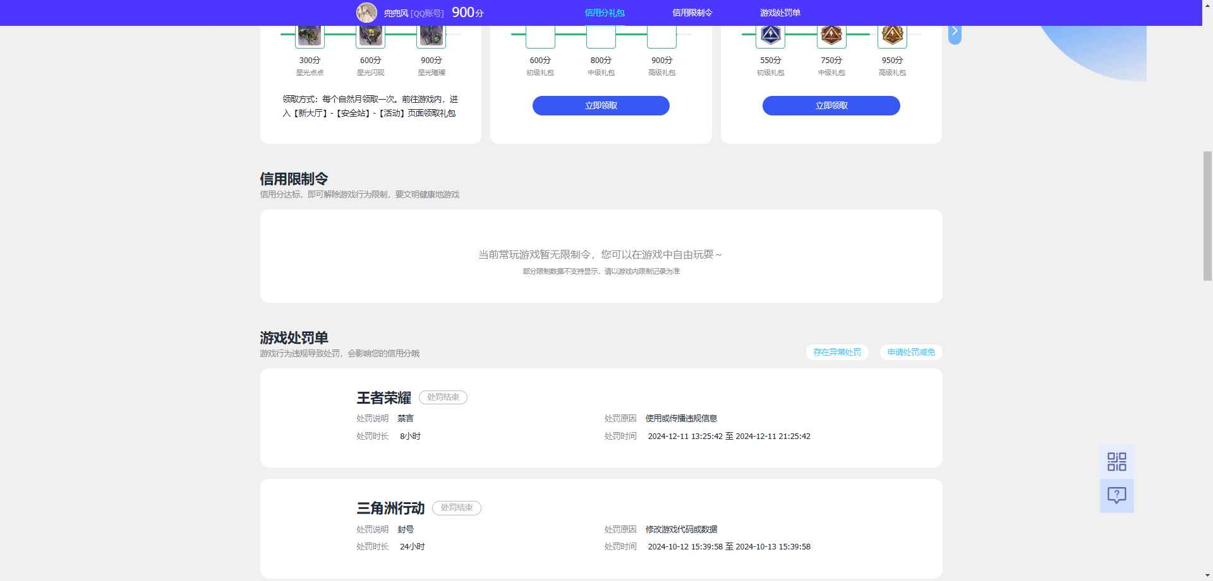Screen dimensions: 1213x581
Task: Click the username 兜兜风 in header
Action: pos(396,13)
